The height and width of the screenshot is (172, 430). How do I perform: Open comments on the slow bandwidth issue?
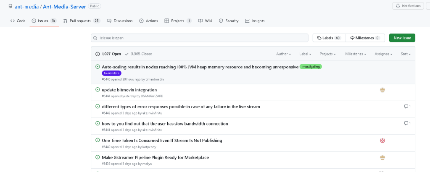407,123
